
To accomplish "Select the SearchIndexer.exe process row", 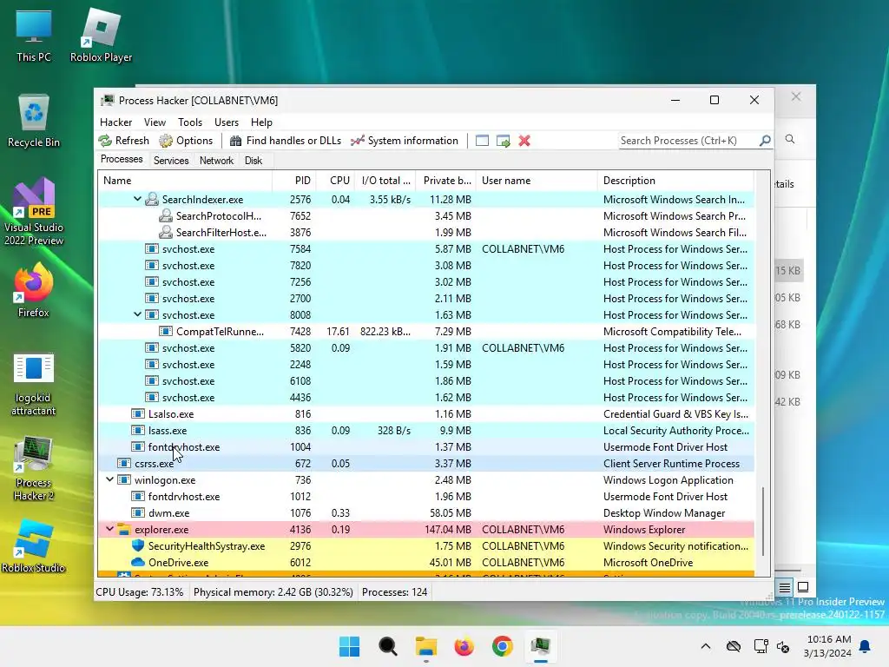I will tap(426, 200).
